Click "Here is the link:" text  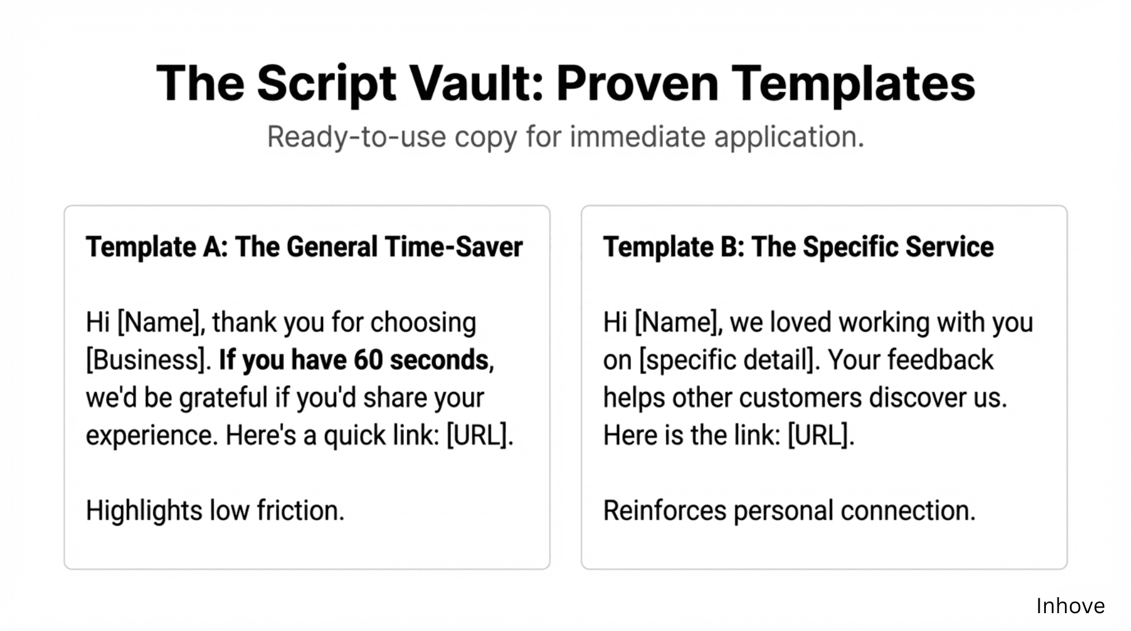click(692, 436)
